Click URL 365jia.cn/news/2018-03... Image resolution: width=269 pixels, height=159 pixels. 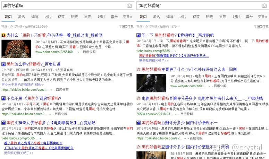coord(155,114)
